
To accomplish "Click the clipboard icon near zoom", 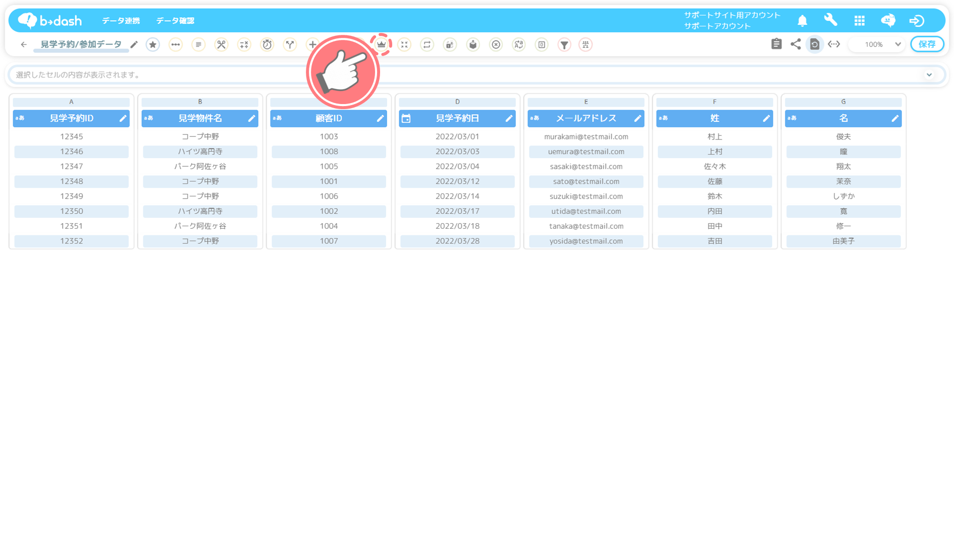I will pos(776,44).
